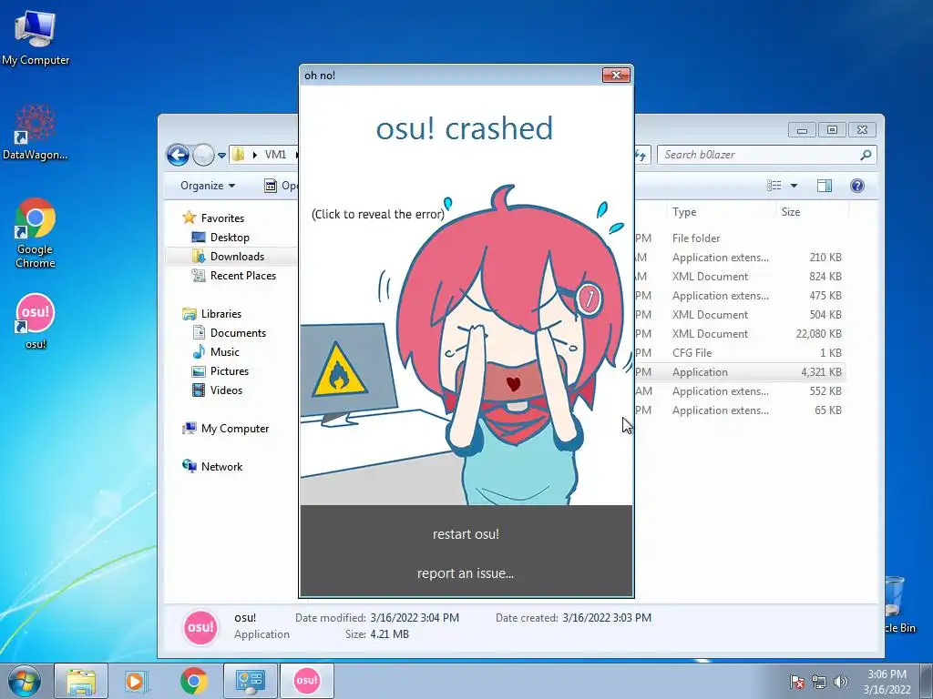Click the search magnifier icon in Explorer
Screen dimensions: 933x699
(866, 155)
